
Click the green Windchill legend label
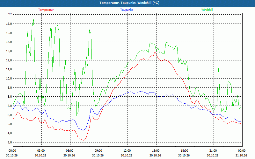point(207,10)
